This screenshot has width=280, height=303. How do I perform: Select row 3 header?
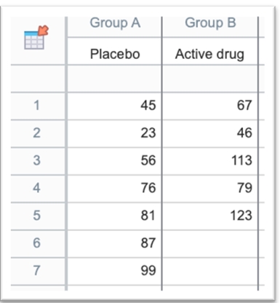pyautogui.click(x=38, y=161)
